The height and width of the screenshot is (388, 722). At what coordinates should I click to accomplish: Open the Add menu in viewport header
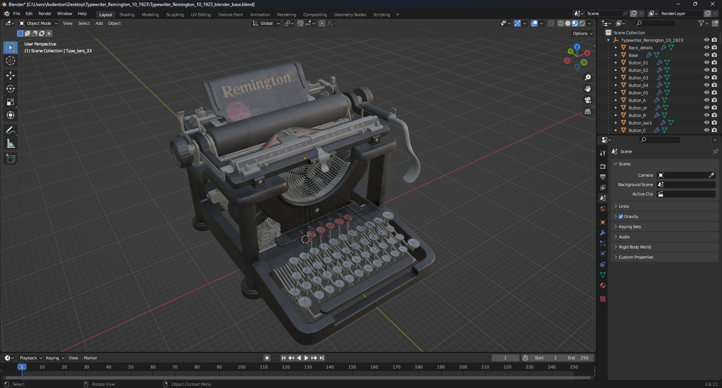pyautogui.click(x=99, y=23)
